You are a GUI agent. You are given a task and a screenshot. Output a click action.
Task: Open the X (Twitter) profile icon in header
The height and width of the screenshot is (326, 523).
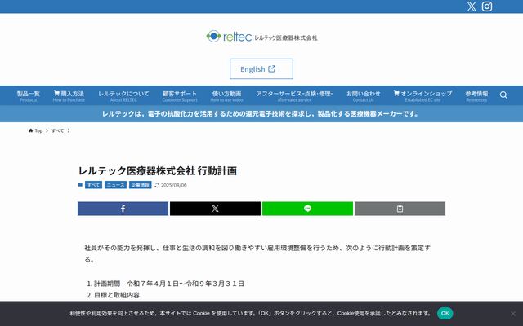coord(472,7)
